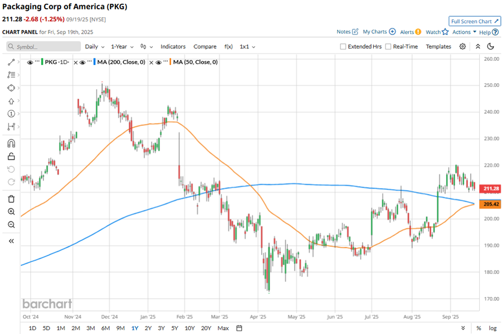Expand the 1-Year period dropdown
The width and height of the screenshot is (504, 334).
122,47
